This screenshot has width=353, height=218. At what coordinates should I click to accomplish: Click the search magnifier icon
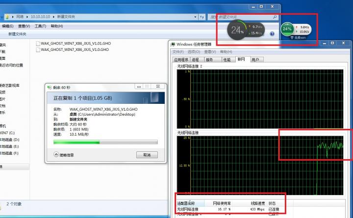[x=275, y=17]
